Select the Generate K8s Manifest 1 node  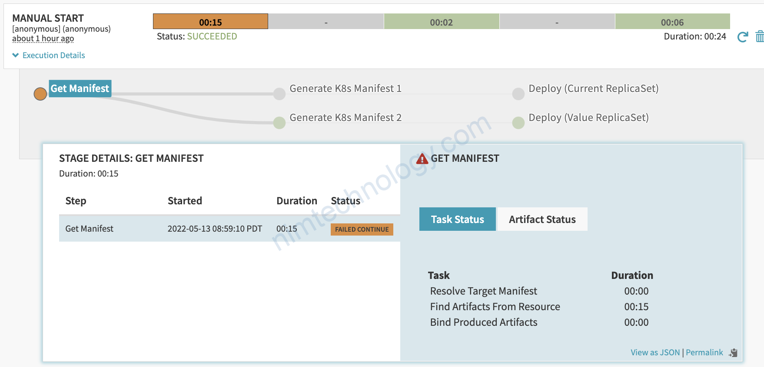(279, 94)
